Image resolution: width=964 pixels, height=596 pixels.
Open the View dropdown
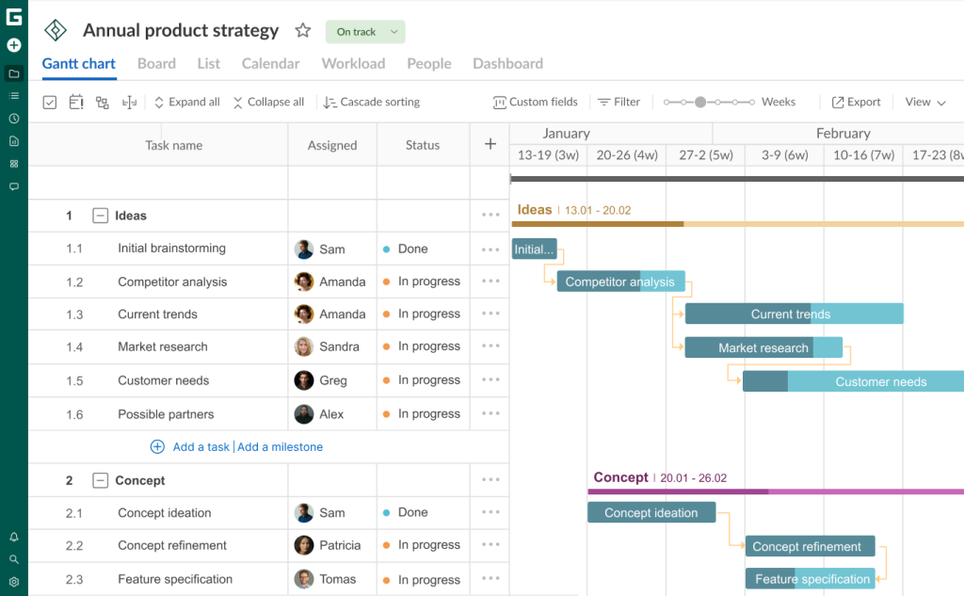(x=924, y=102)
